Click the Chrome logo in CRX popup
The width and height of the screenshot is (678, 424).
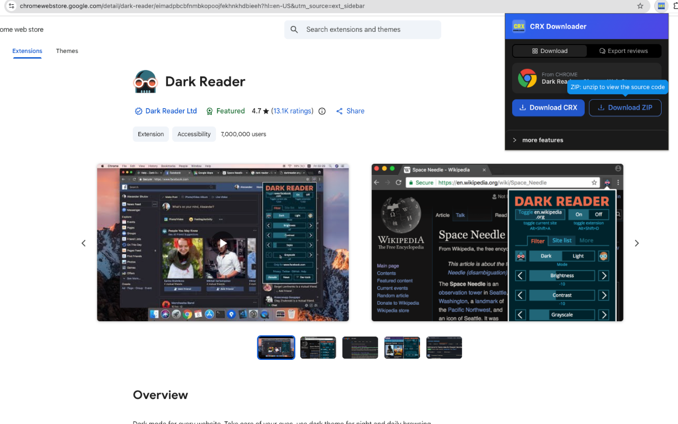(x=528, y=78)
